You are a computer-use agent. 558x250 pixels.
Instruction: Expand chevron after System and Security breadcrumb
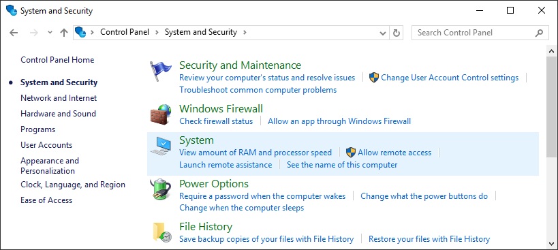[x=245, y=33]
